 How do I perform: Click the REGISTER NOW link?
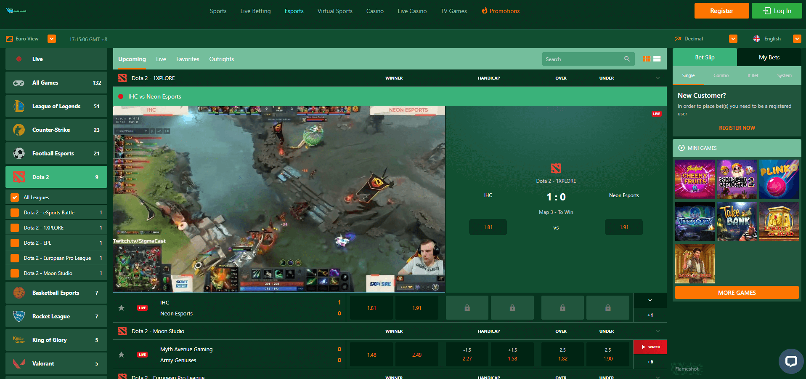click(737, 128)
